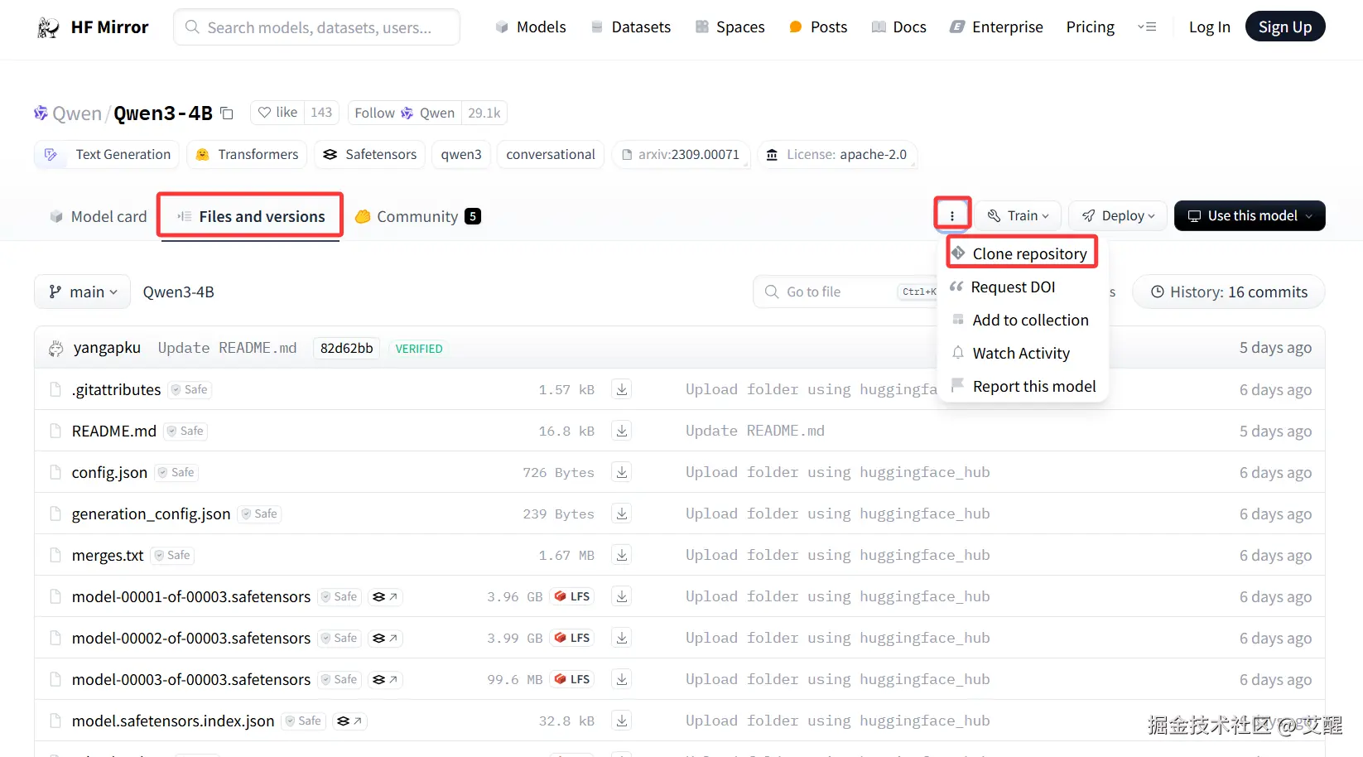Switch to the Files and versions tab
This screenshot has height=757, width=1363.
point(251,217)
